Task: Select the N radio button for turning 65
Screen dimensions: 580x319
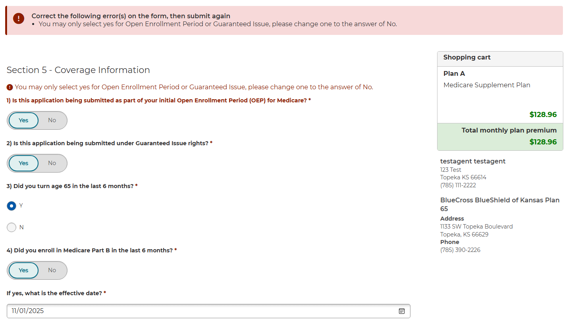Action: point(12,227)
